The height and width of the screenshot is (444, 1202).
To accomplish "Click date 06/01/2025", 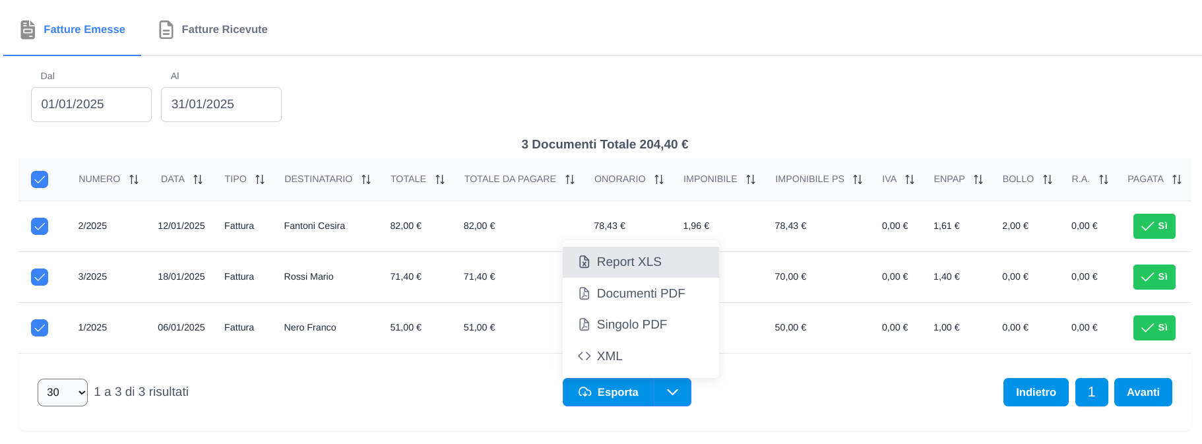I will pyautogui.click(x=181, y=327).
